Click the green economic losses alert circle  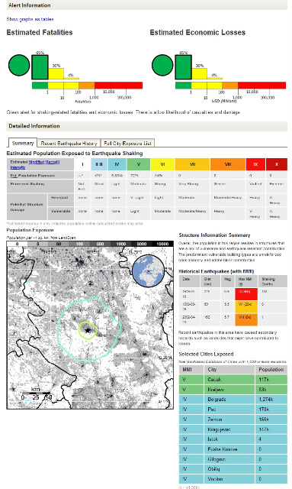[162, 66]
